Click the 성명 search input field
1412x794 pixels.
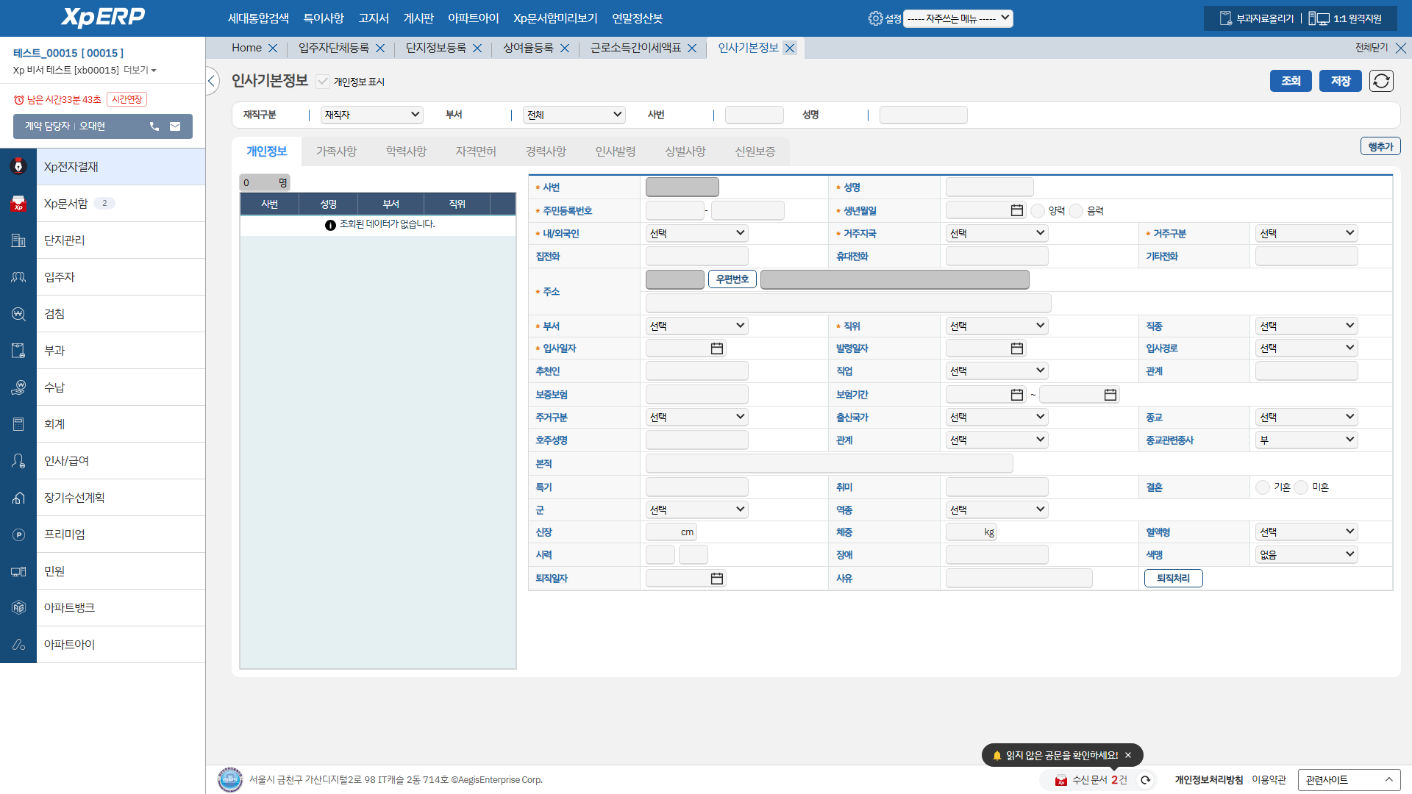click(923, 115)
